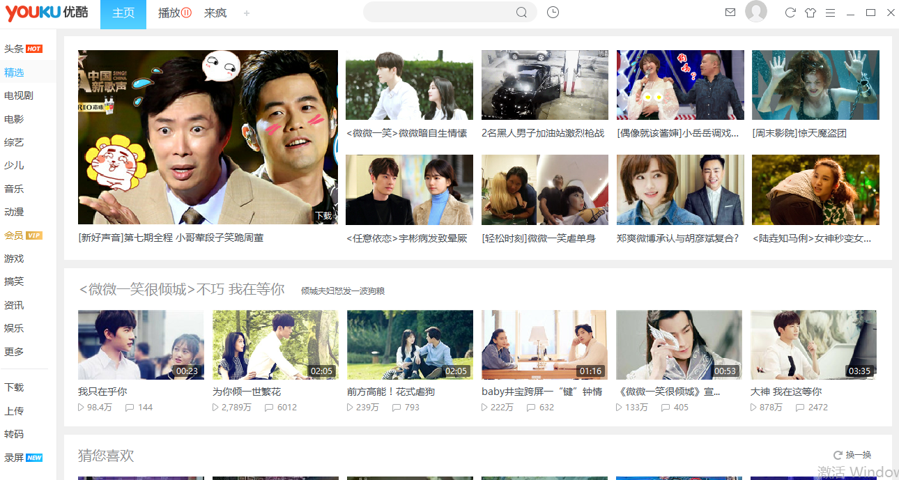Open watch history clock icon
899x480 pixels.
(x=553, y=13)
